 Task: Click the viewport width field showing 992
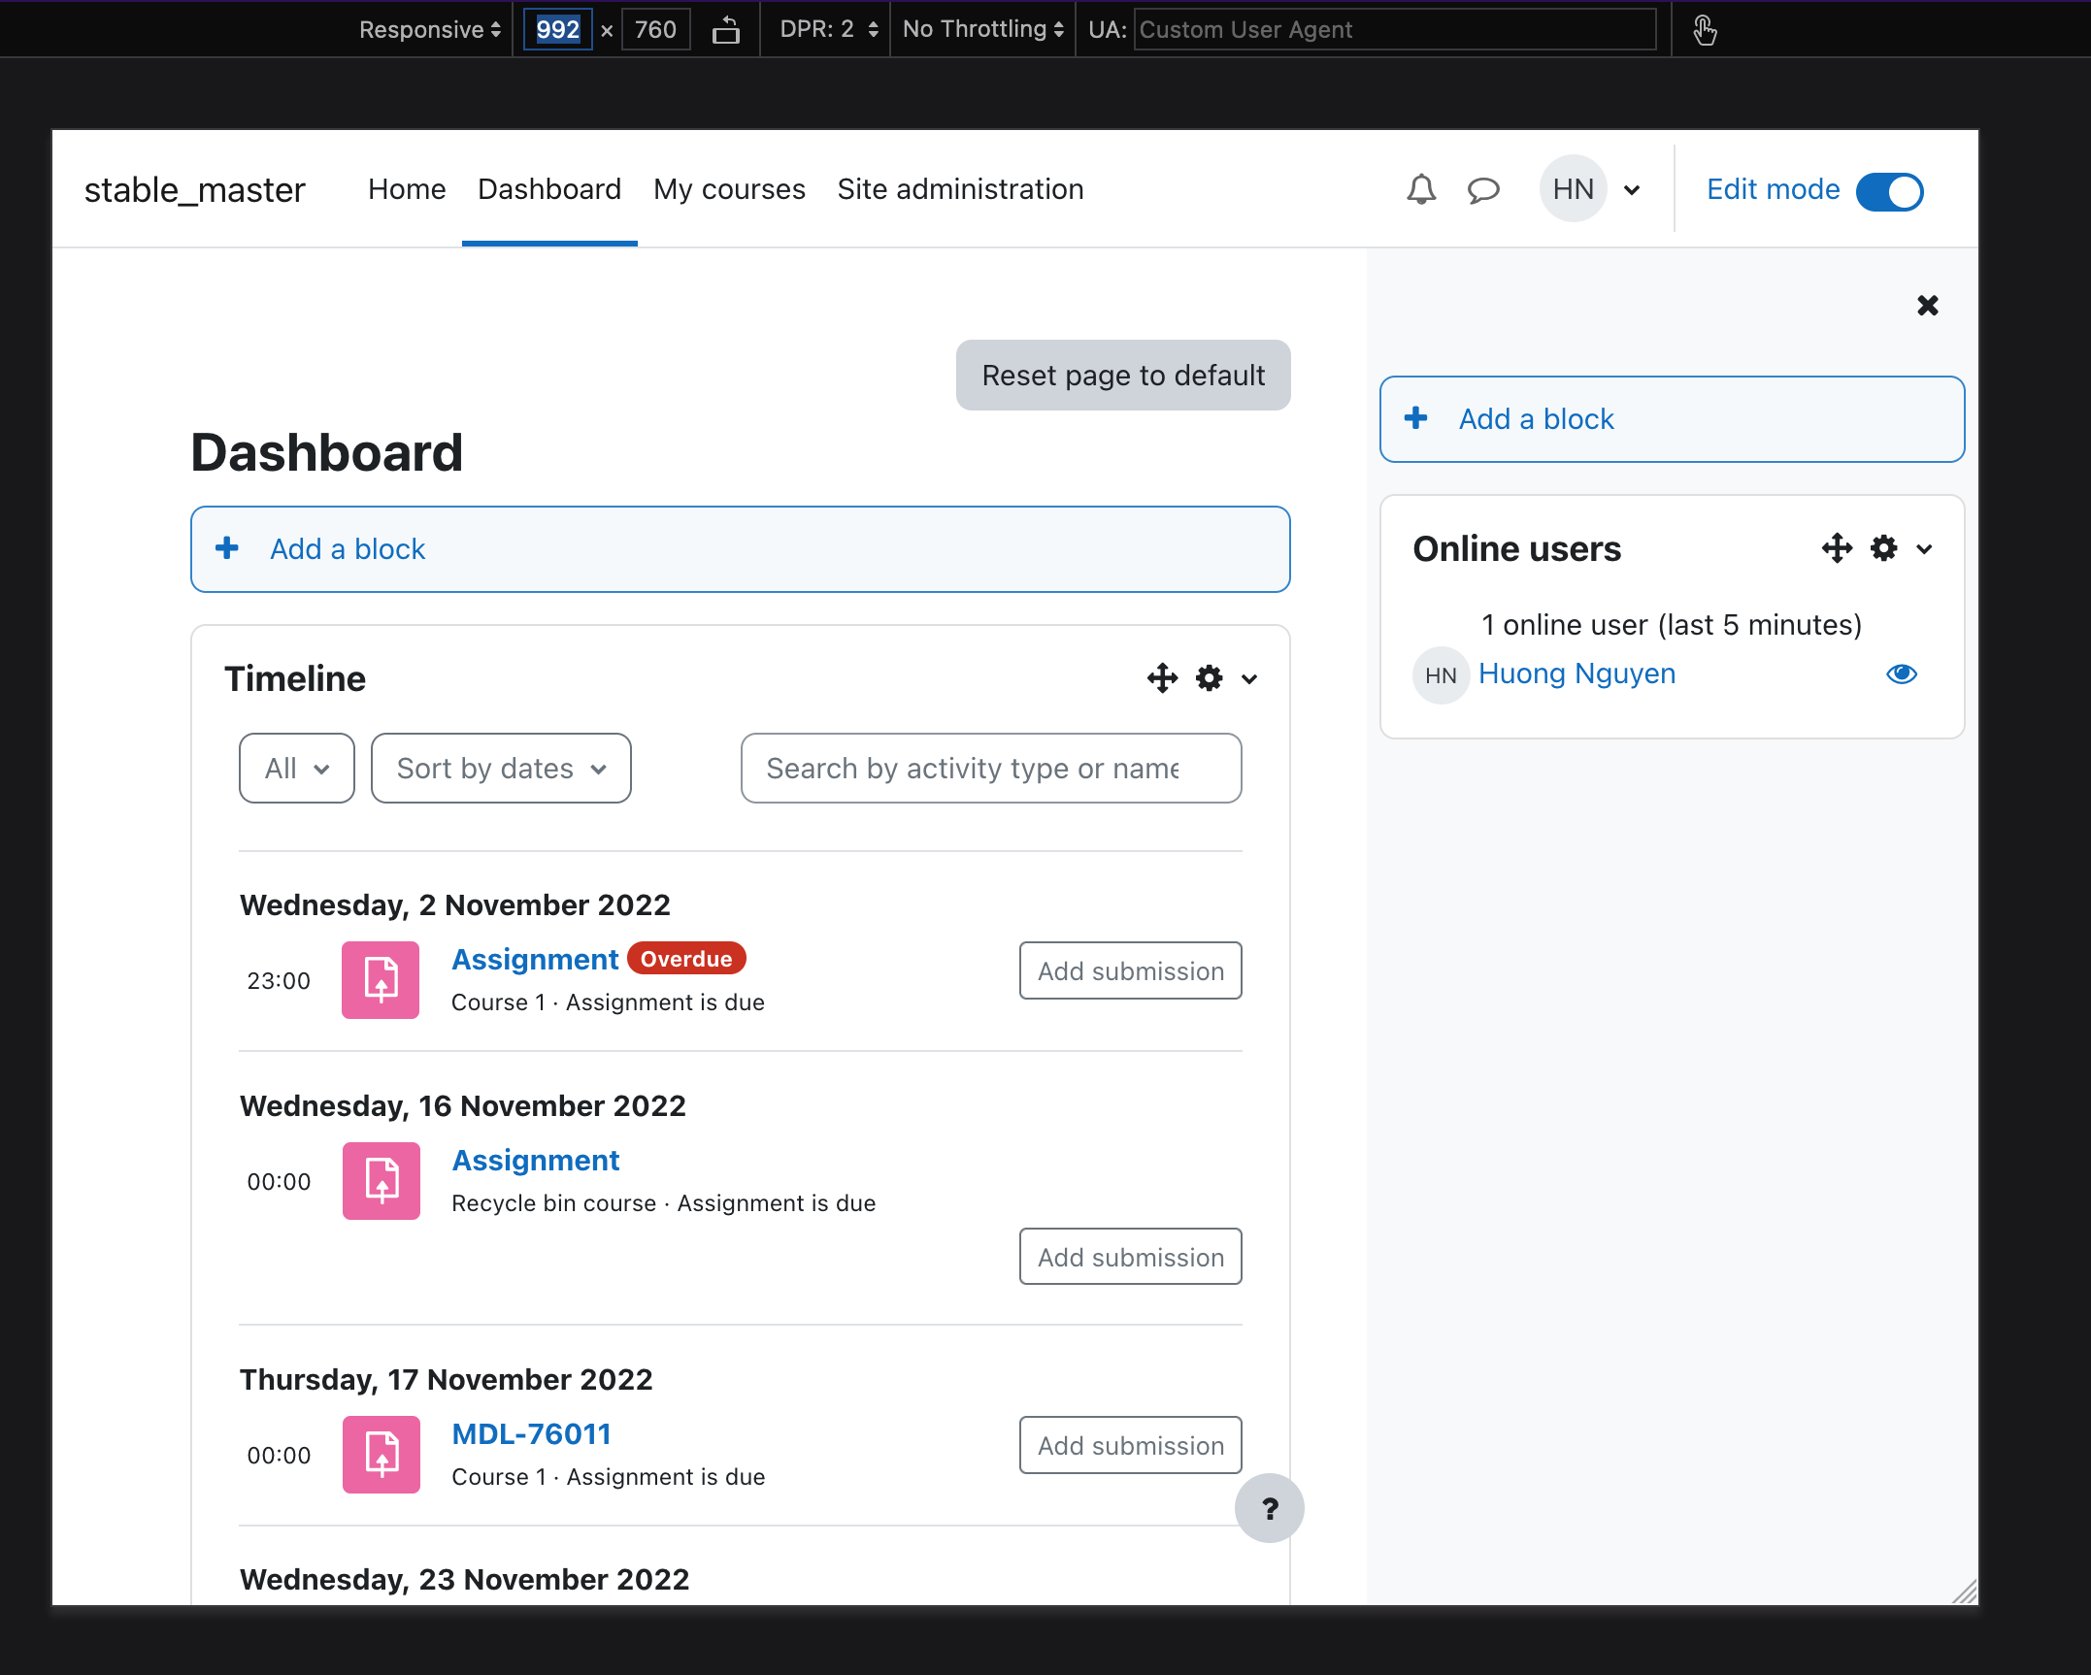point(558,29)
